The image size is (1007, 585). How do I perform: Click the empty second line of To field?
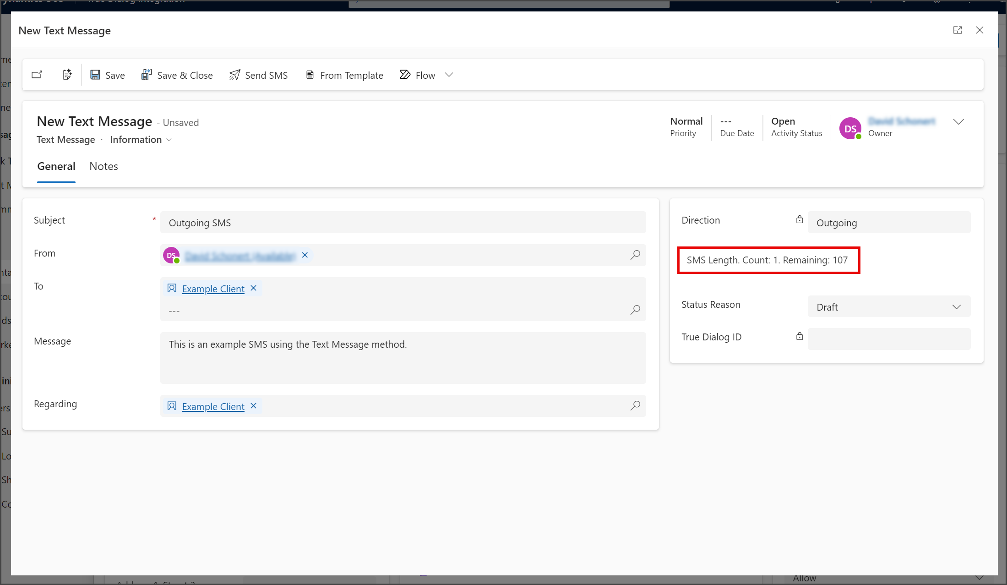pyautogui.click(x=396, y=311)
